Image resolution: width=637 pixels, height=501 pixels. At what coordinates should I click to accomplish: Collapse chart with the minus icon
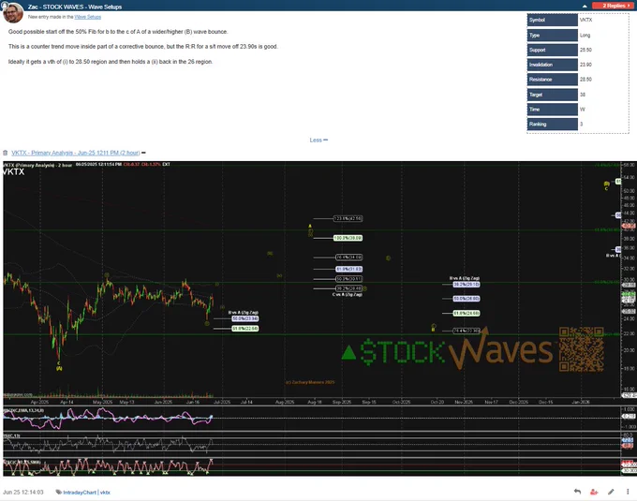(x=144, y=153)
